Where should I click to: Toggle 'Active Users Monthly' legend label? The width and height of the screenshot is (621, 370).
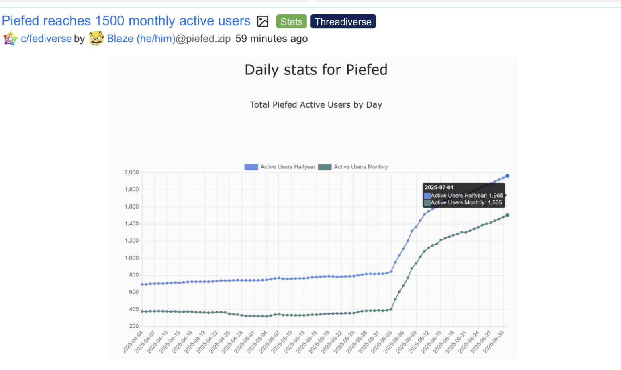click(x=361, y=167)
